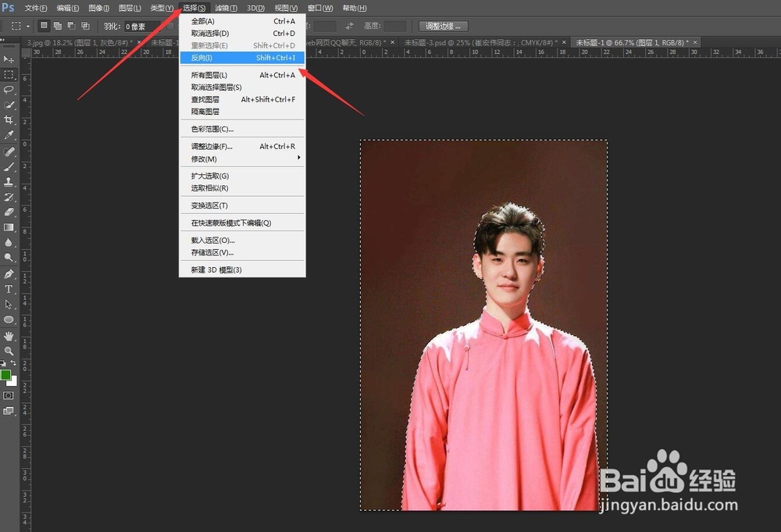
Task: Enable Add to Selection mode
Action: click(x=58, y=26)
